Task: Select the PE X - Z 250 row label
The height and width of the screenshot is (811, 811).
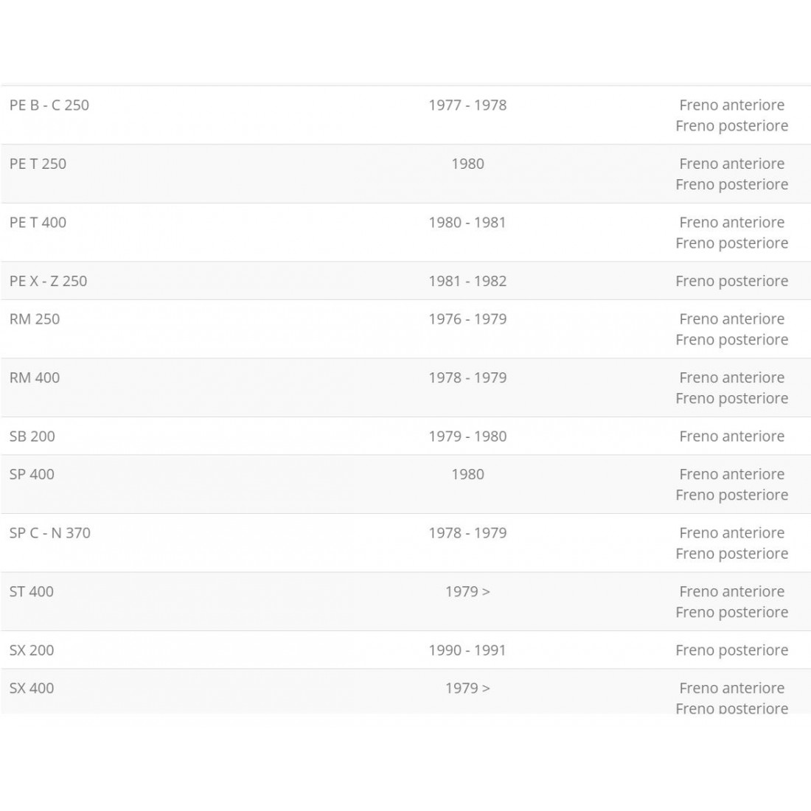Action: [48, 281]
